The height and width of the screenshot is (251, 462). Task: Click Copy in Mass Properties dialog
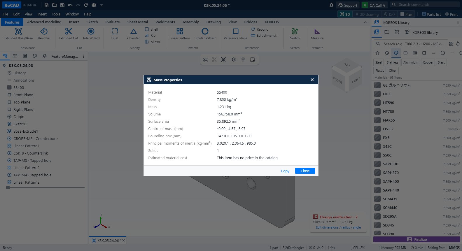click(285, 171)
